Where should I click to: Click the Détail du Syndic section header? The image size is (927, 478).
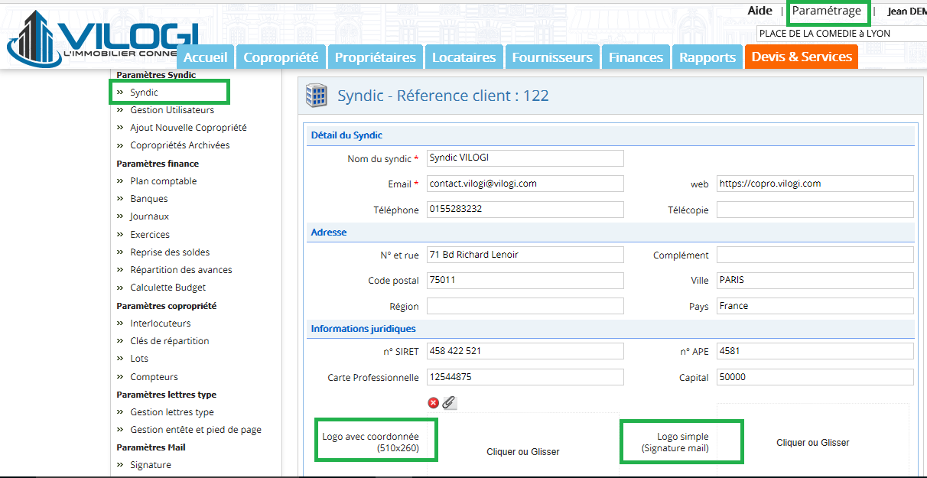click(x=611, y=135)
